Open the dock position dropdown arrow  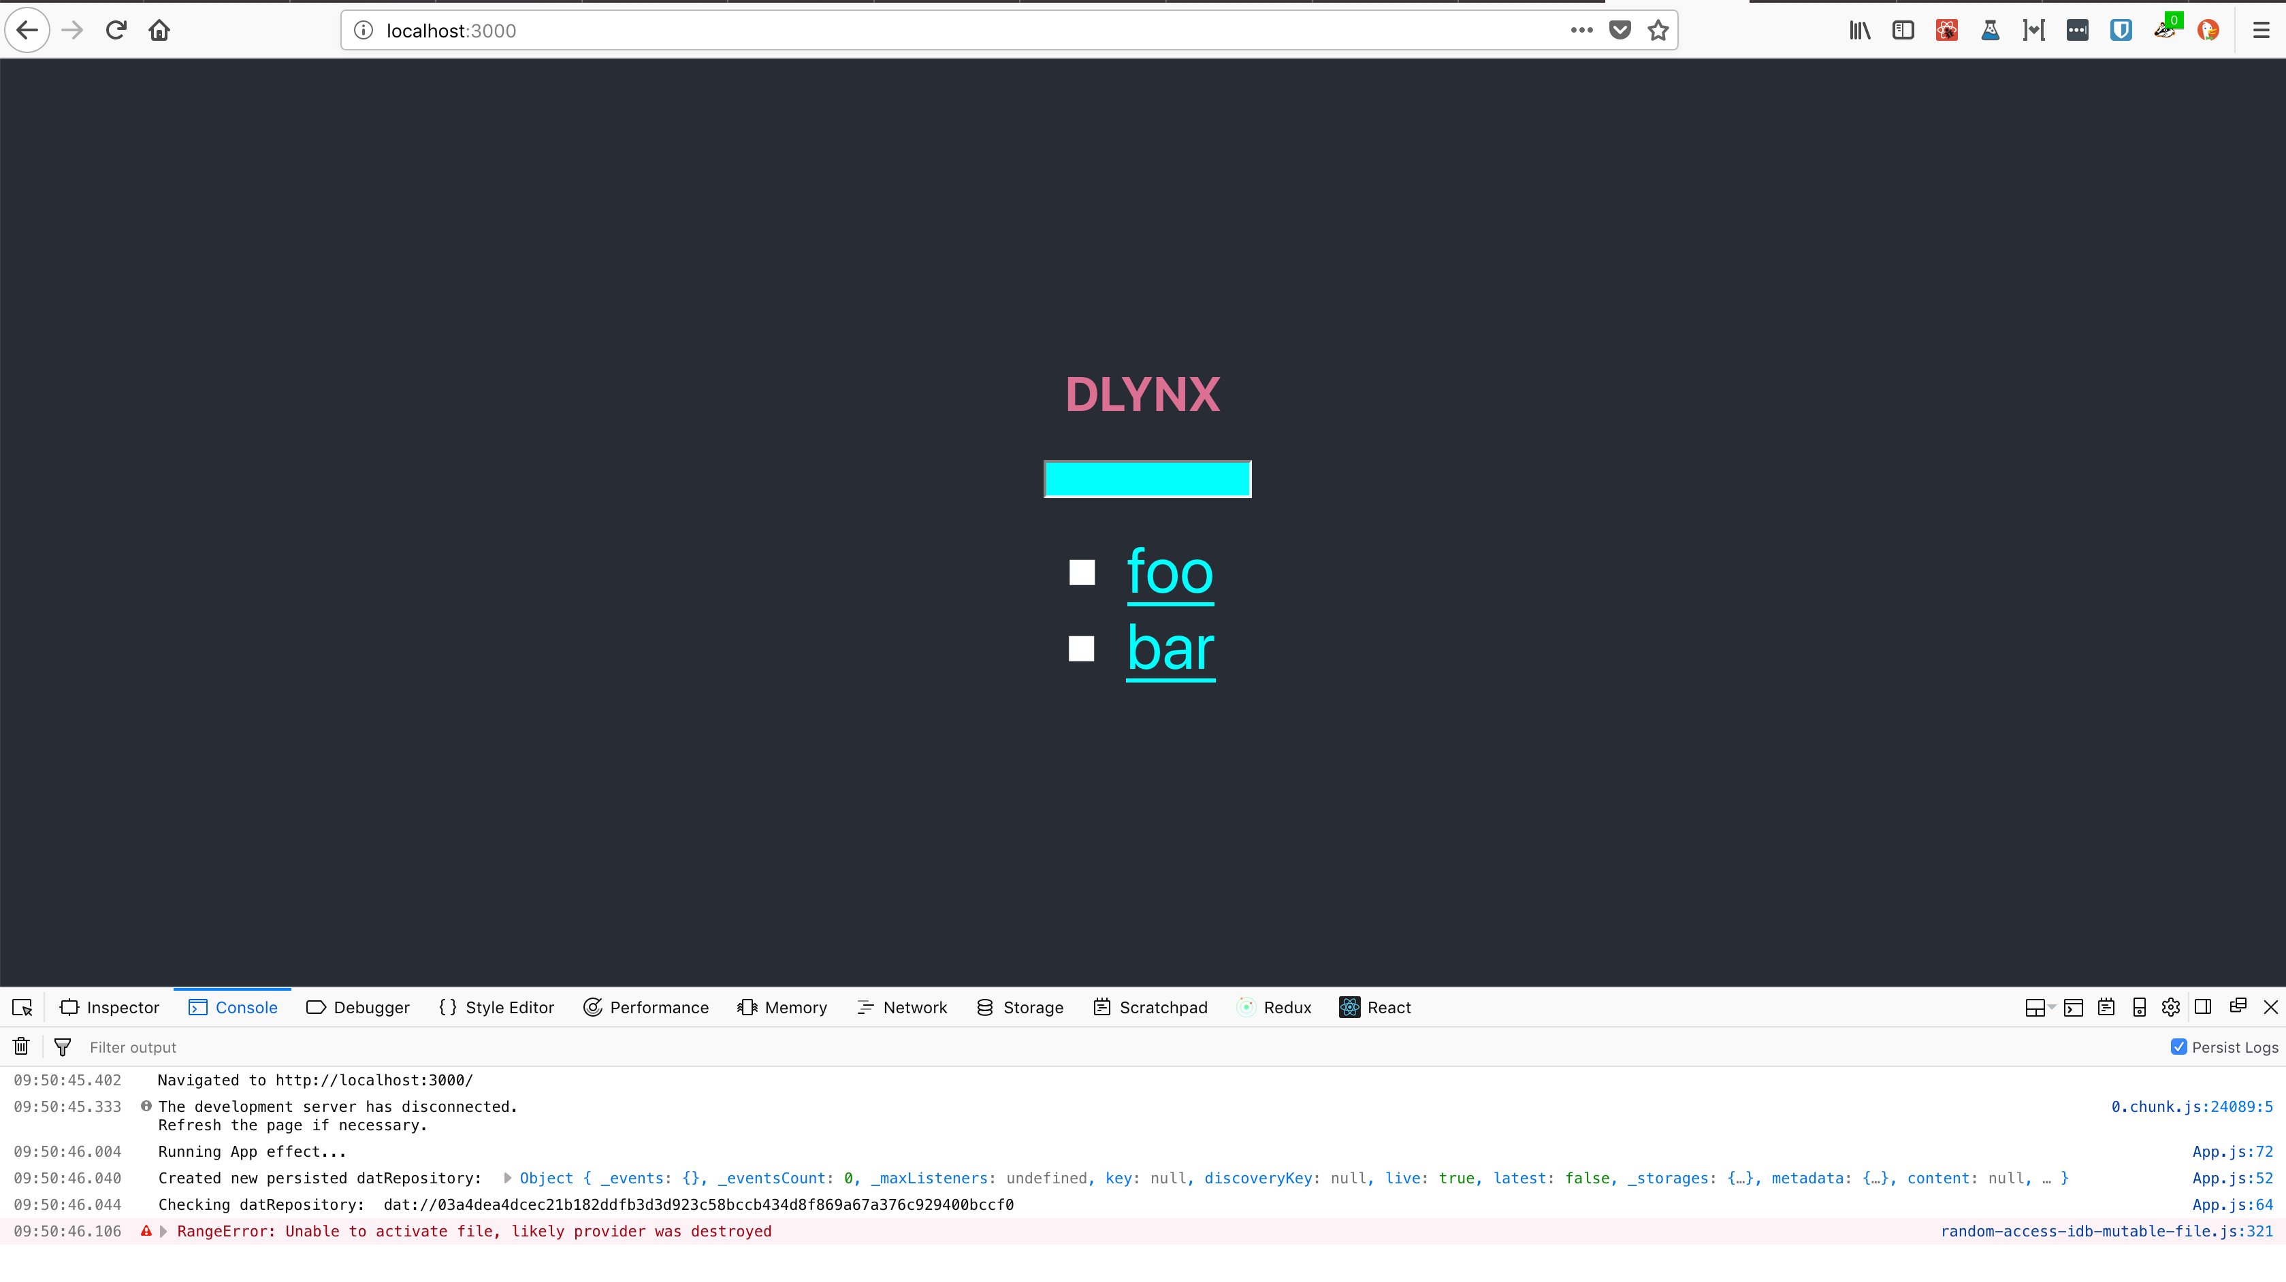point(2052,1007)
